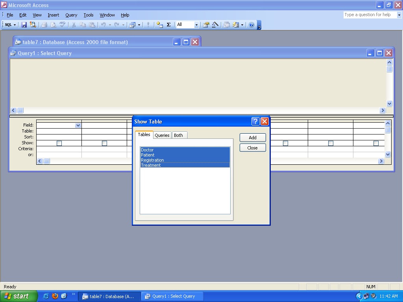Viewport: 403px width, 302px height.
Task: Tick Show checkbox in last grid column
Action: click(376, 143)
